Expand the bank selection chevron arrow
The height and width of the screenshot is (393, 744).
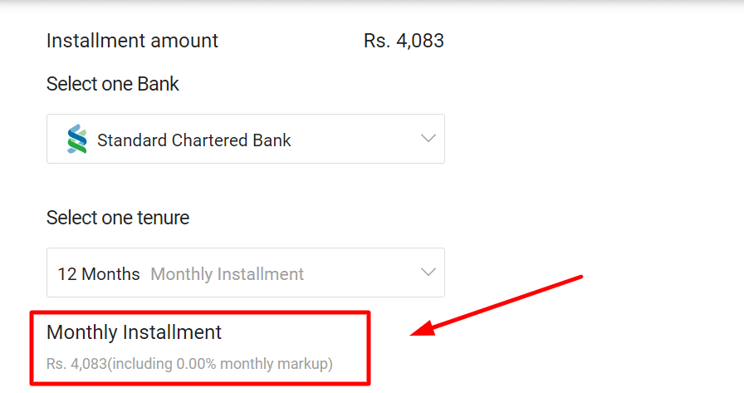point(428,139)
